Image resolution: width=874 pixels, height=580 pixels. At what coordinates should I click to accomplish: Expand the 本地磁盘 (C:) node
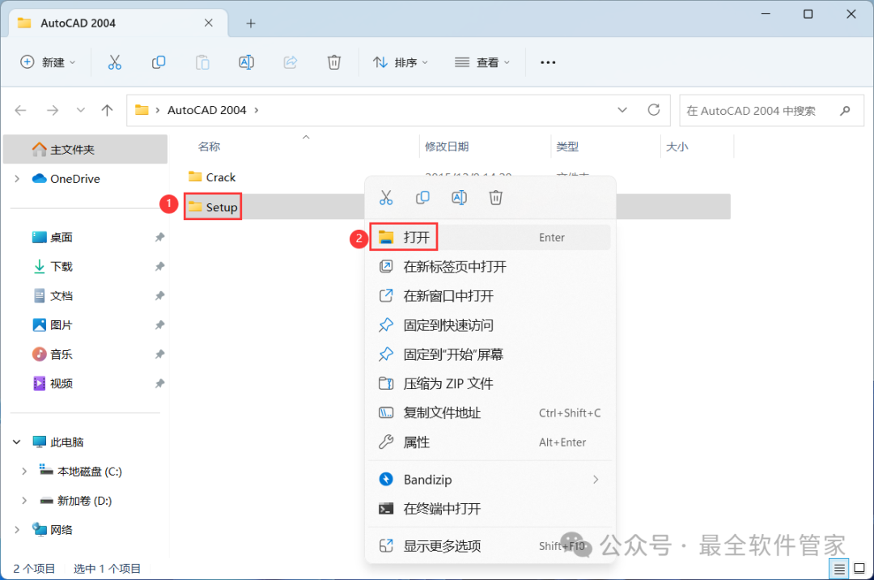(x=24, y=472)
